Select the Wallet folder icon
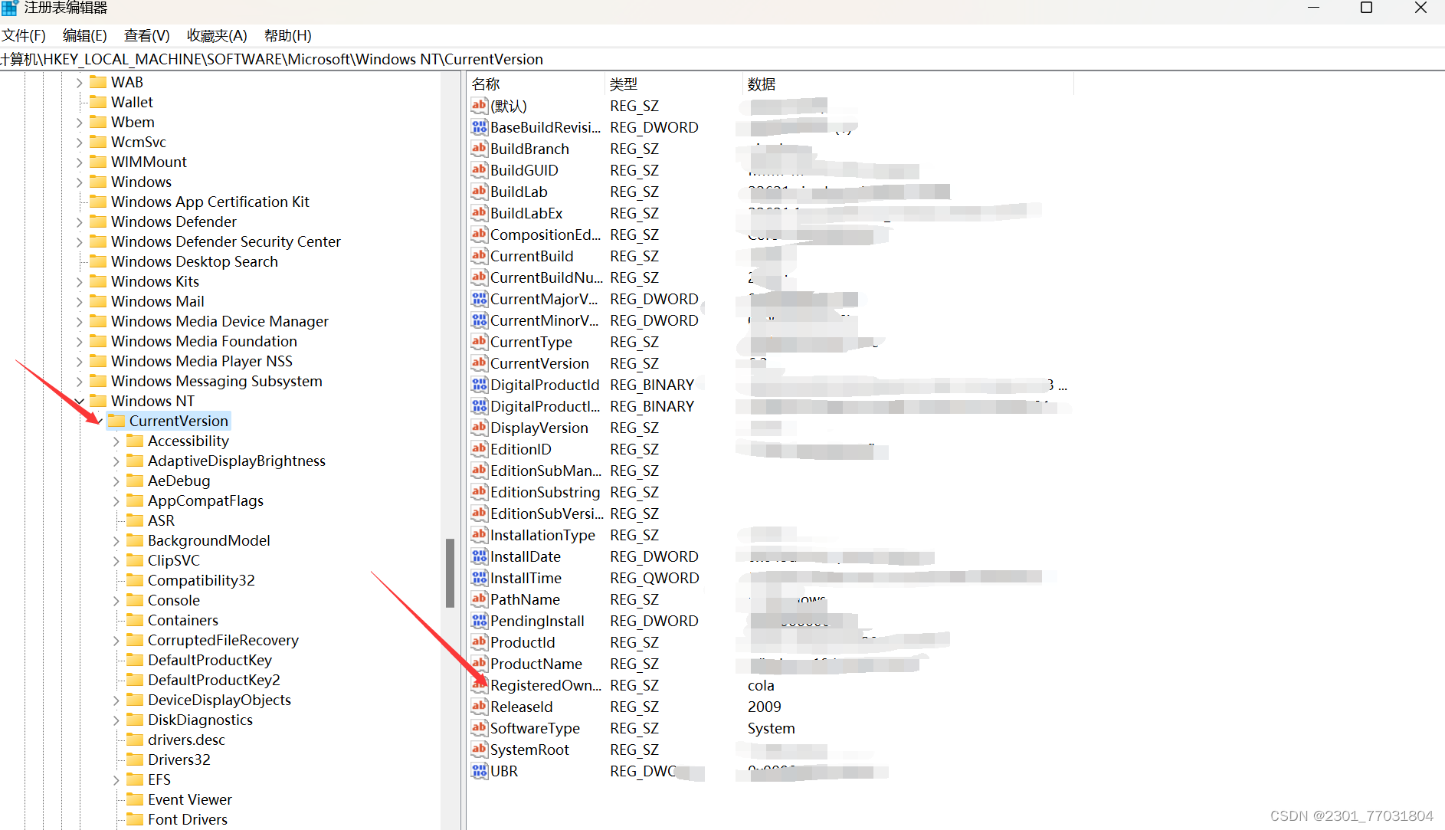This screenshot has height=830, width=1445. pos(98,101)
